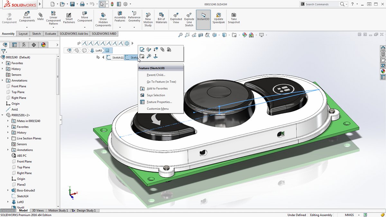Expand the Boss-Extrude3 tree node
This screenshot has height=217, width=386.
[8, 190]
